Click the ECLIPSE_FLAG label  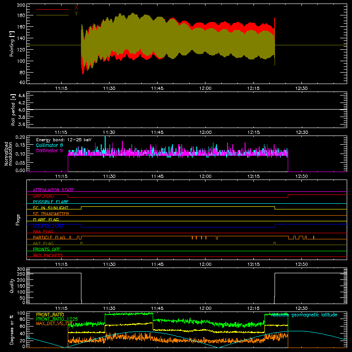pyautogui.click(x=48, y=226)
